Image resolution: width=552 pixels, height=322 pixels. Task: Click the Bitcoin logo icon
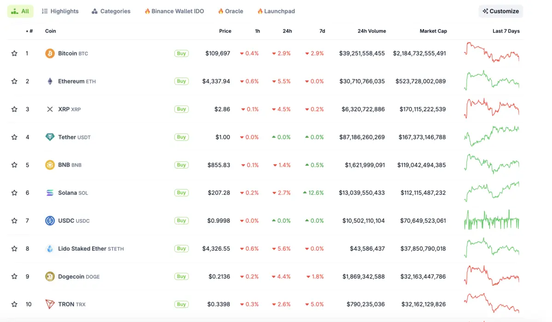click(50, 53)
